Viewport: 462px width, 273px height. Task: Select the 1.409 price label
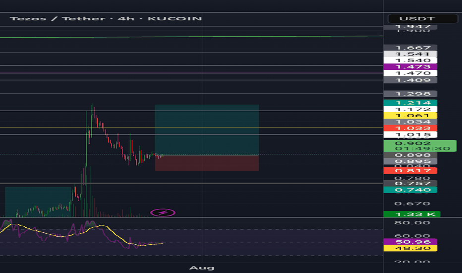pos(410,80)
